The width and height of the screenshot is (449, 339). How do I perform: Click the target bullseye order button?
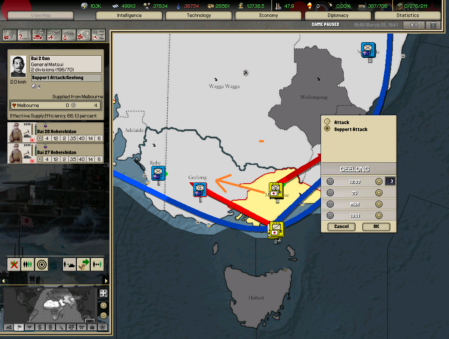[42, 264]
